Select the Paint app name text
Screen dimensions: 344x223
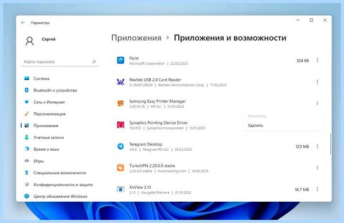pos(134,58)
